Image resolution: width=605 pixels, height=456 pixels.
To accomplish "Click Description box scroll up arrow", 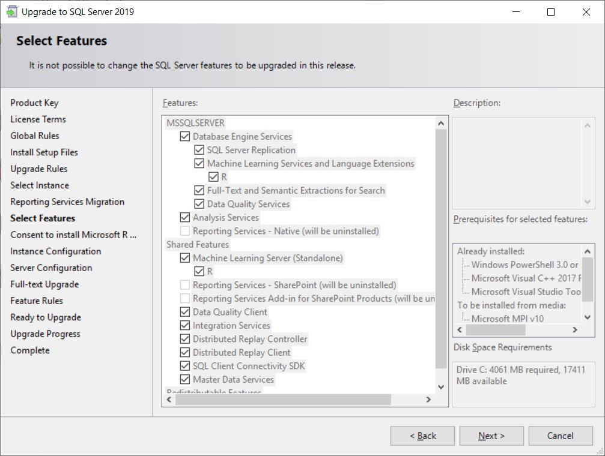I will tap(587, 125).
